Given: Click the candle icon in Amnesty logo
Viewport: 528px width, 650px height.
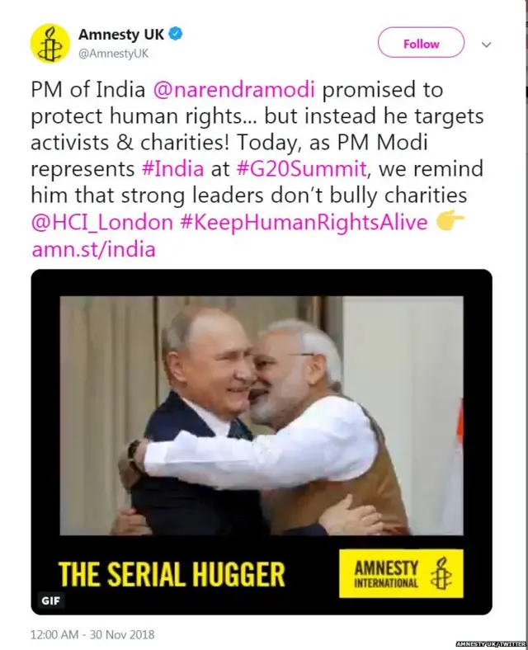Looking at the screenshot, I should tap(441, 573).
